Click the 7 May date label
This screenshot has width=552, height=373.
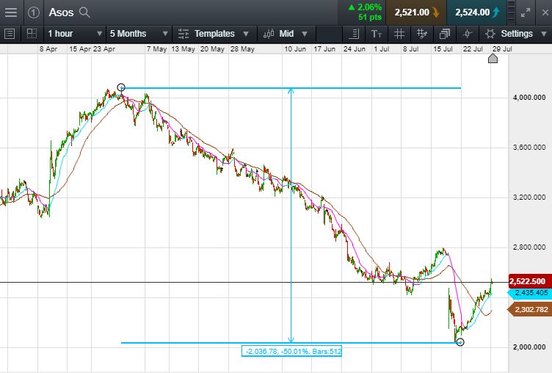coord(156,49)
